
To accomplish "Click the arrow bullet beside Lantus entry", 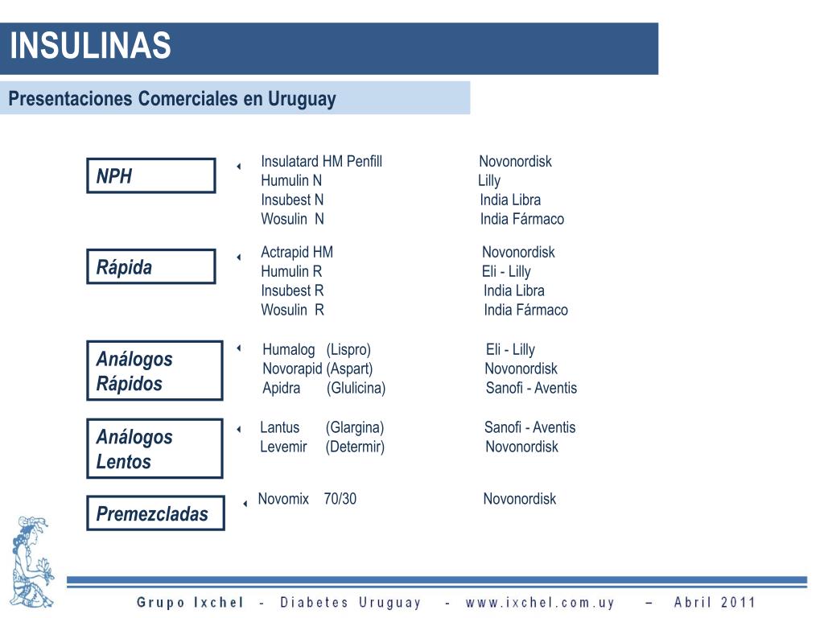I will (x=238, y=430).
